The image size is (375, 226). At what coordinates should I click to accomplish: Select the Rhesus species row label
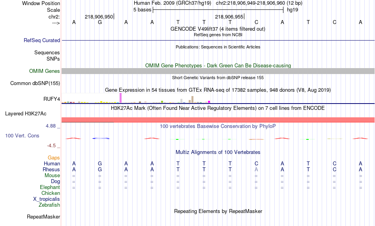tap(51, 169)
